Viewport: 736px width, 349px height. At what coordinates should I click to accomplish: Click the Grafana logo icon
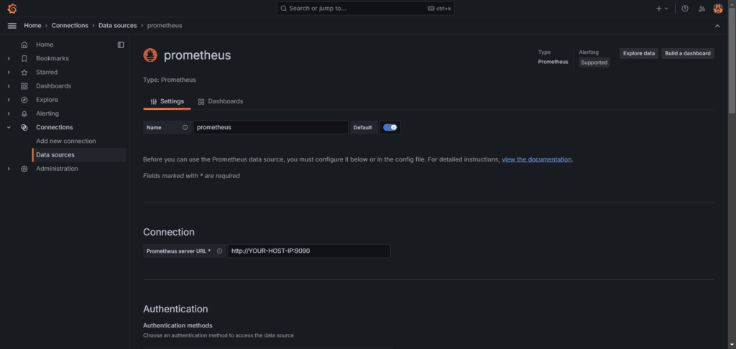[x=12, y=9]
